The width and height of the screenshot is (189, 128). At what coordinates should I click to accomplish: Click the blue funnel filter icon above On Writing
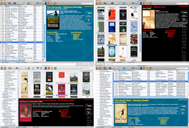click(133, 4)
